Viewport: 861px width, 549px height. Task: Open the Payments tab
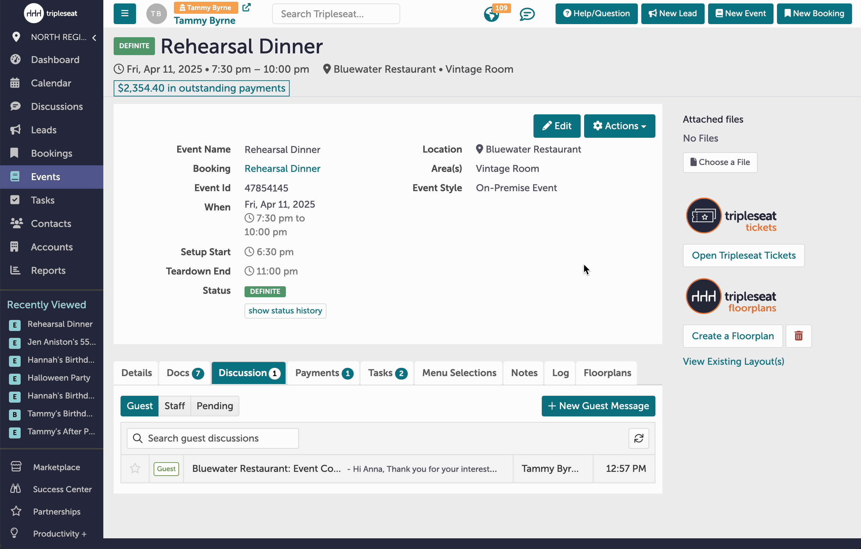click(324, 373)
